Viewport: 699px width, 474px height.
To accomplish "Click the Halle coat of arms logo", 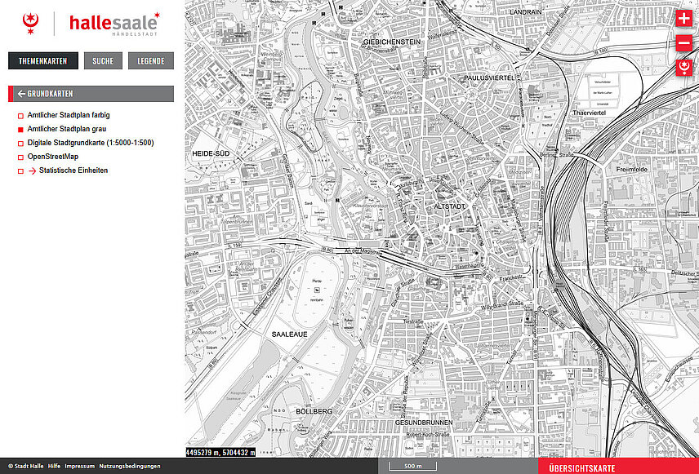I will 32,24.
